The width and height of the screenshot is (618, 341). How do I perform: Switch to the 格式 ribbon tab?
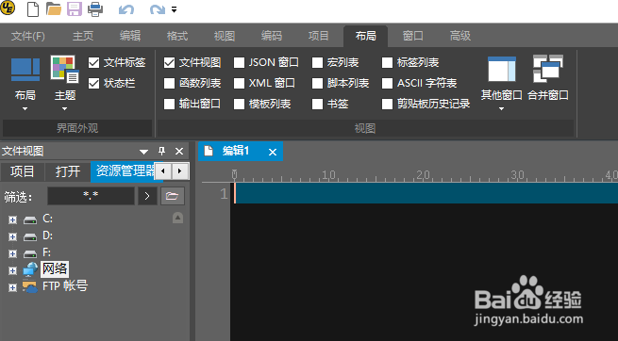click(177, 36)
